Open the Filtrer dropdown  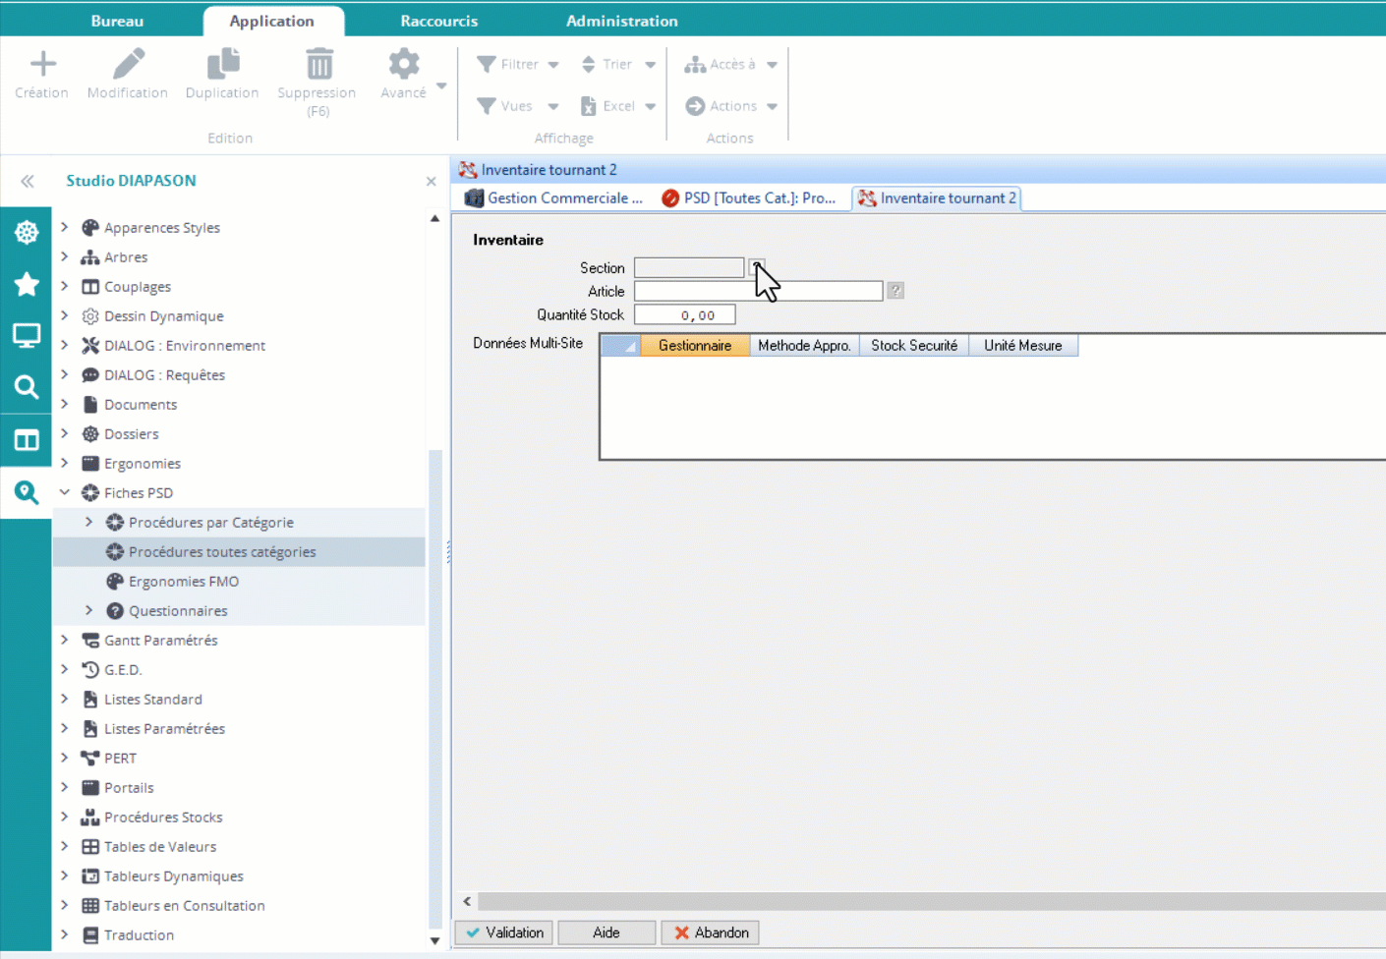pyautogui.click(x=518, y=65)
